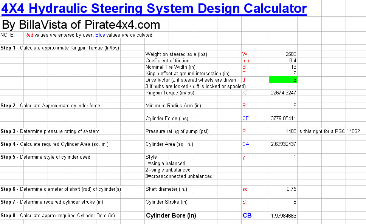Select the shaft diameter value 0.75

pos(283,189)
